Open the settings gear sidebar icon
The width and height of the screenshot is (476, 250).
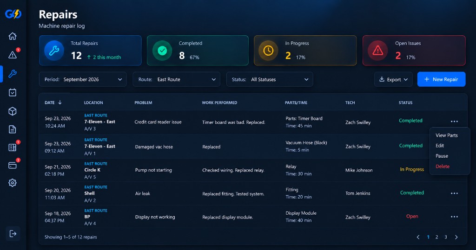click(x=13, y=183)
